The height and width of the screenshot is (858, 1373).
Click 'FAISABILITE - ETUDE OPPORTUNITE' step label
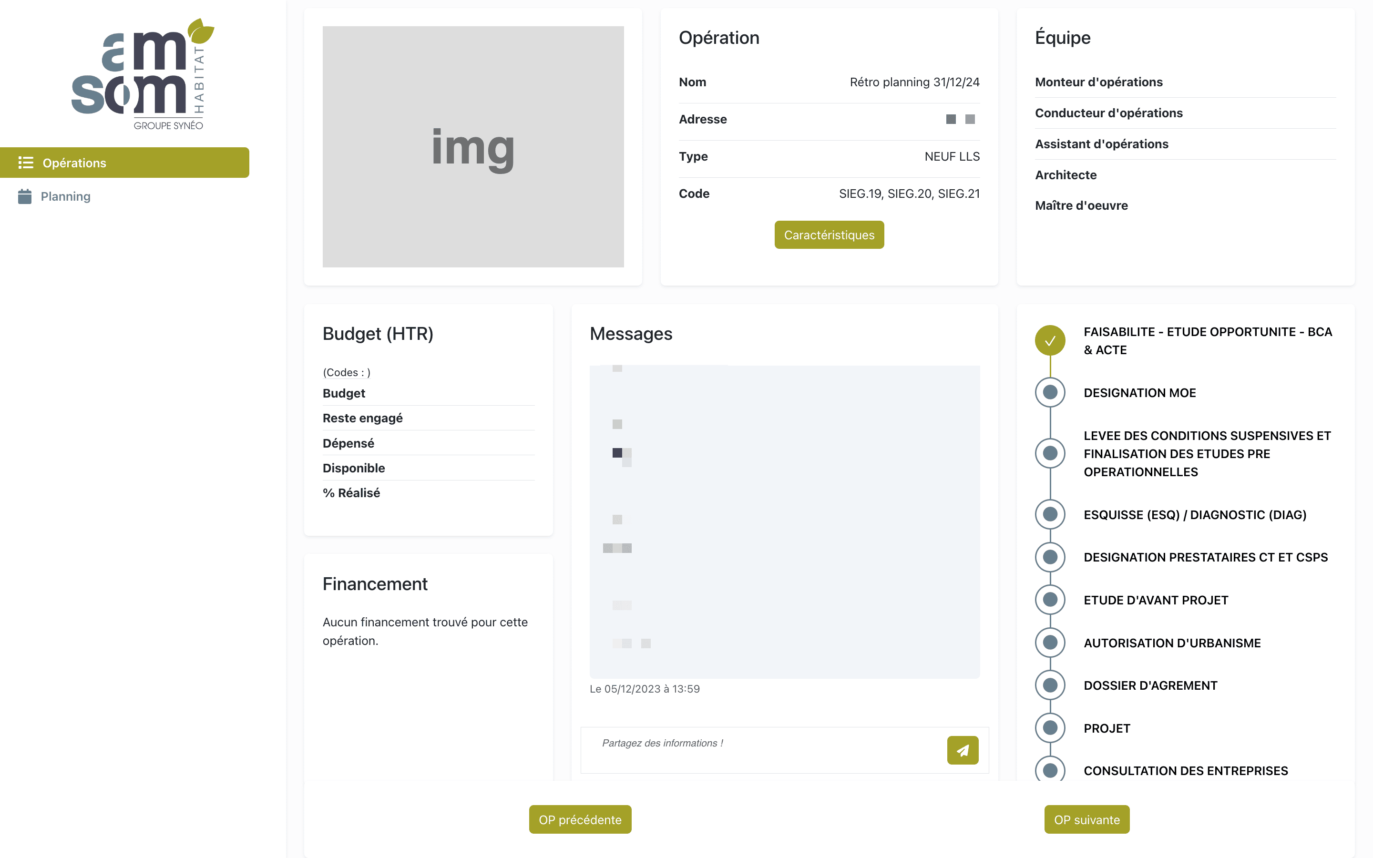coord(1208,340)
